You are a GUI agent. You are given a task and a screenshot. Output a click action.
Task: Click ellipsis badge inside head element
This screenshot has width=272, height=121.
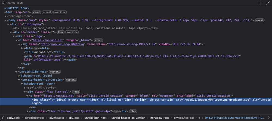[x=19, y=16]
